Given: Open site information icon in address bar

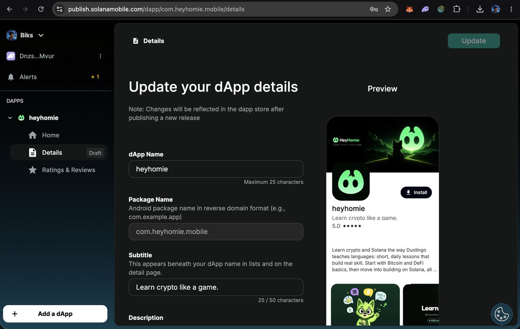Looking at the screenshot, I should [60, 9].
